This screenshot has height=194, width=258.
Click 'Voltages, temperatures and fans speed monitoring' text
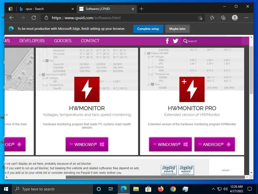pos(87,115)
